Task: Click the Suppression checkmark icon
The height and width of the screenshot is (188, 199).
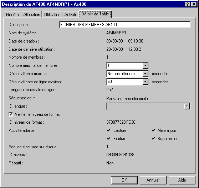Action: pyautogui.click(x=153, y=138)
